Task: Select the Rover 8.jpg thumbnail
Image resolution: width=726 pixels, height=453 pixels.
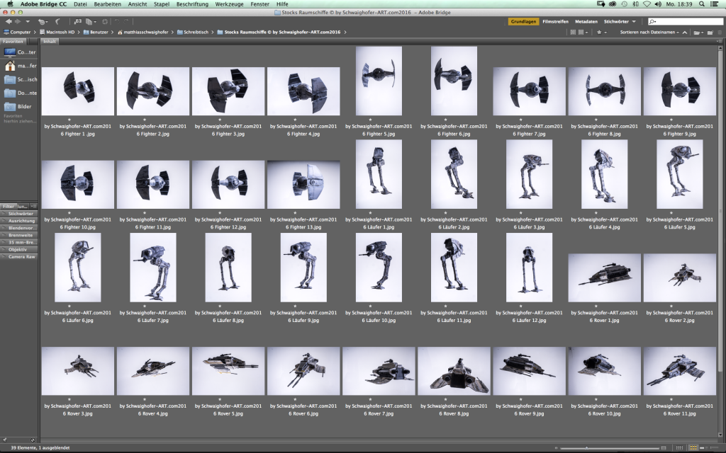Action: coord(454,371)
